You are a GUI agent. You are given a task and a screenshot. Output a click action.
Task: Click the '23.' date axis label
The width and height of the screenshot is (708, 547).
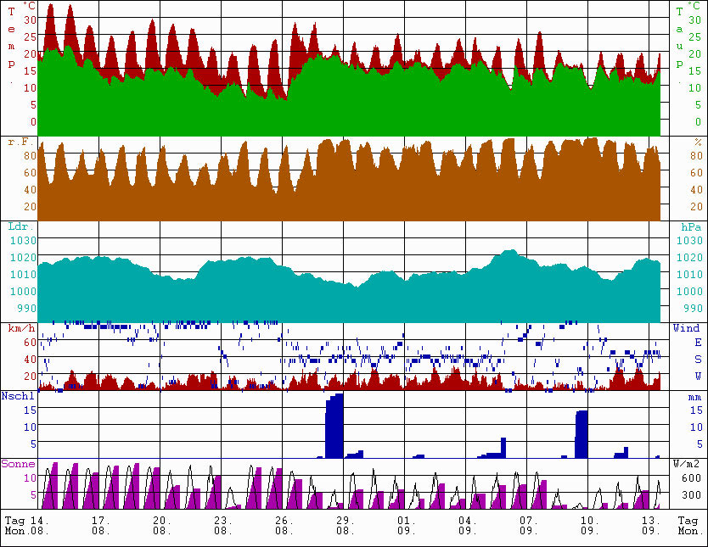tap(223, 521)
